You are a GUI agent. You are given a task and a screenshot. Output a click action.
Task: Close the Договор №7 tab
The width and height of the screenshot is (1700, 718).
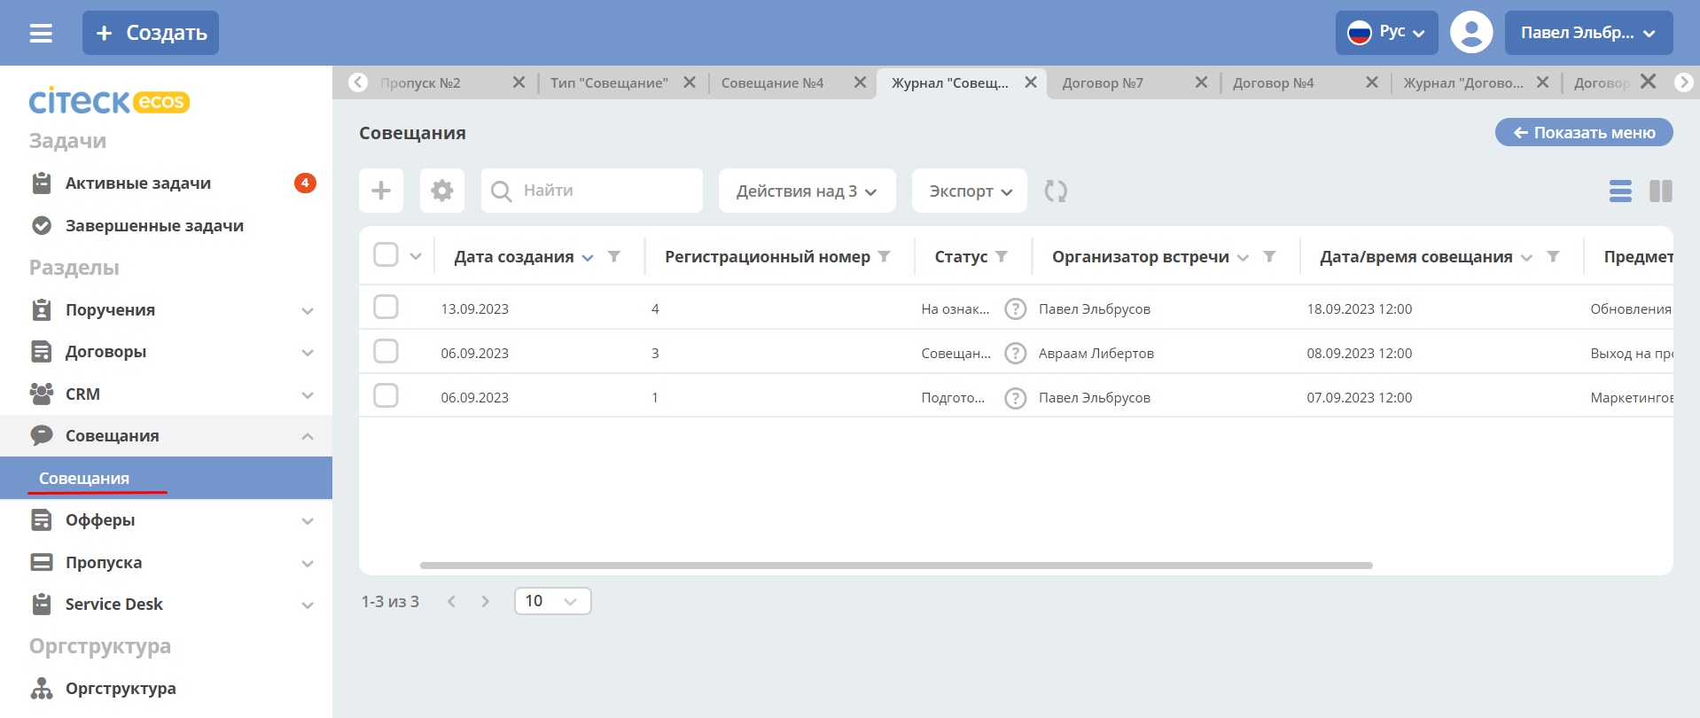(x=1201, y=82)
